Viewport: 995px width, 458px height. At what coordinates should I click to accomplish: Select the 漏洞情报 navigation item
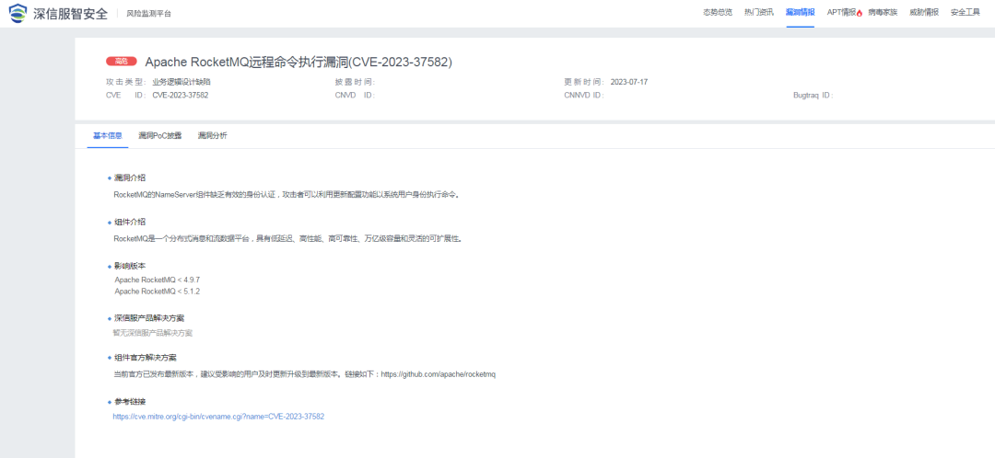click(801, 12)
